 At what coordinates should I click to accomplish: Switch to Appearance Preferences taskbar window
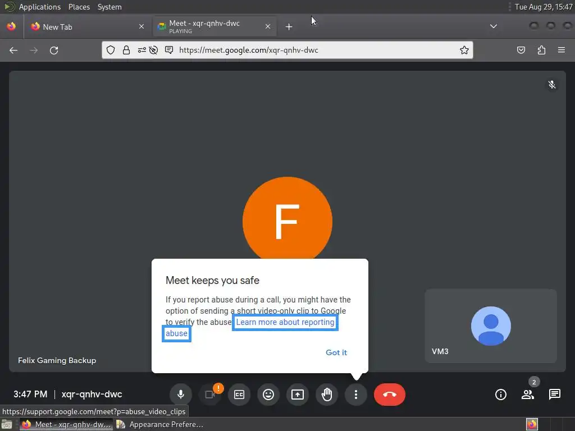(x=160, y=424)
